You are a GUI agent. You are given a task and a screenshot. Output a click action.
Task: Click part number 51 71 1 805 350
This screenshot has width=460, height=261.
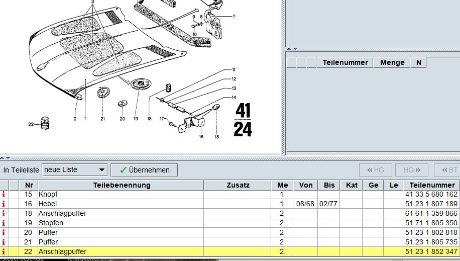[x=431, y=223]
